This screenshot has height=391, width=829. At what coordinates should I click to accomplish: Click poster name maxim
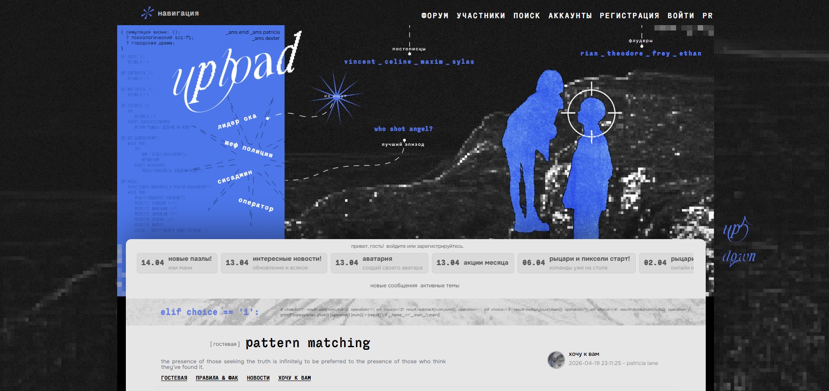[431, 62]
